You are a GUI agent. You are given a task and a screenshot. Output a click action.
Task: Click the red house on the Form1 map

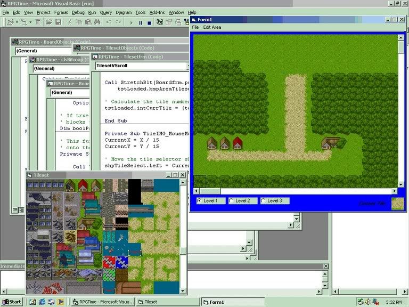238,143
